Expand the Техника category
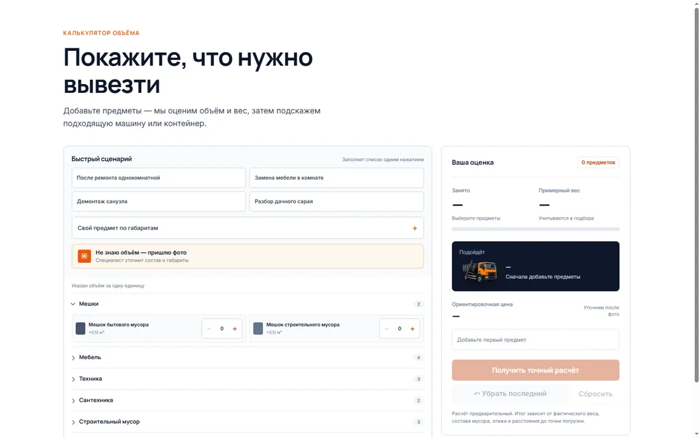 (x=248, y=379)
